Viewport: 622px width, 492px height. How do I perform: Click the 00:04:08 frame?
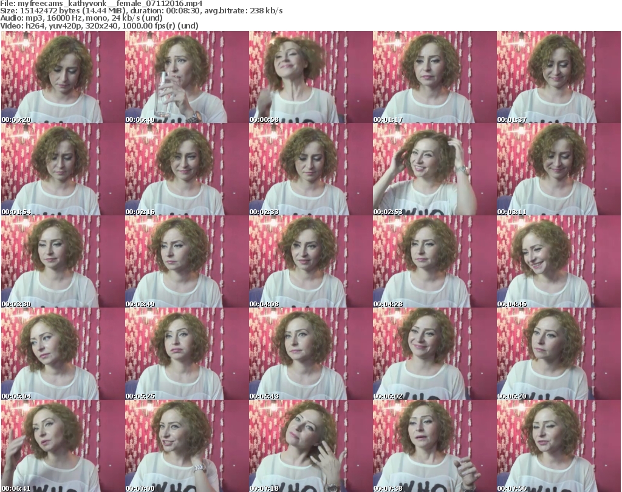(310, 262)
